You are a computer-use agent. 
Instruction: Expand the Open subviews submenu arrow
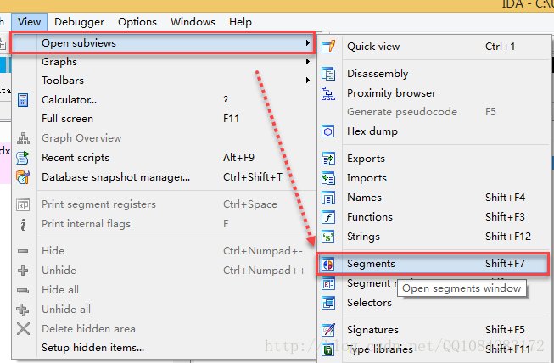pyautogui.click(x=308, y=42)
